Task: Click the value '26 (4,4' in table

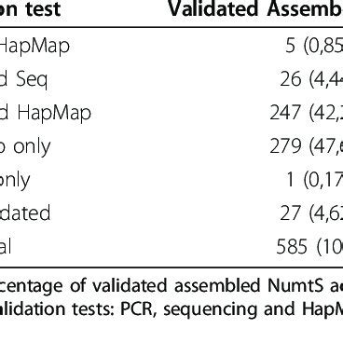Action: [311, 80]
